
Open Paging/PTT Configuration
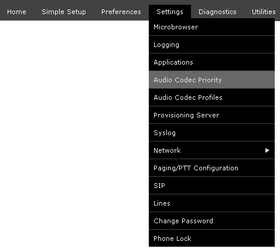pos(211,168)
